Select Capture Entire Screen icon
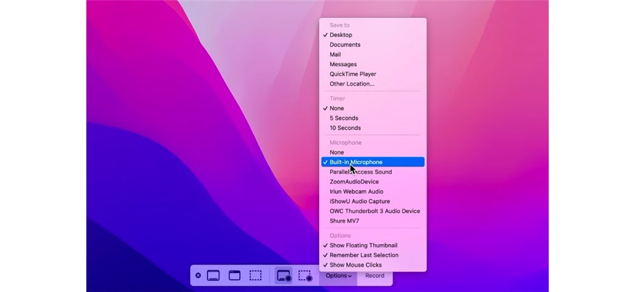The image size is (635, 292). [213, 275]
